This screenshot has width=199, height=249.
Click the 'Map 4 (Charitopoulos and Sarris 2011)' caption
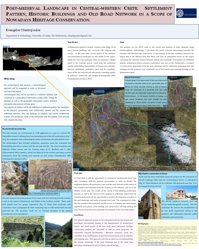[x=56, y=191]
